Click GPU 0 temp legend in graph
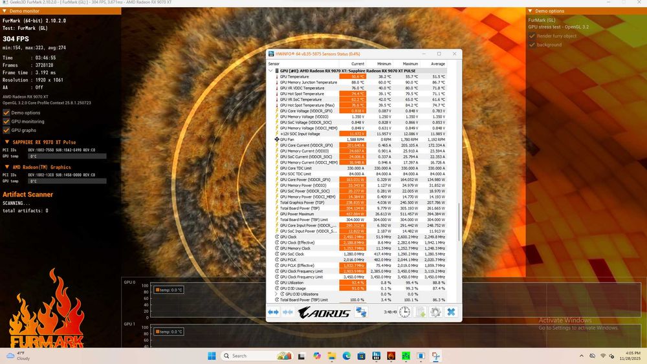Image resolution: width=647 pixels, height=364 pixels. (x=169, y=290)
